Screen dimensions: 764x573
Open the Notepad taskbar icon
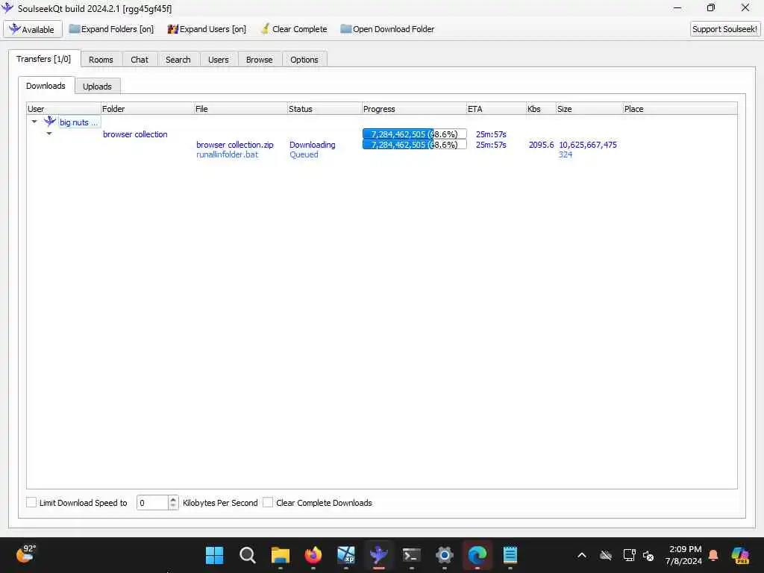pos(510,555)
